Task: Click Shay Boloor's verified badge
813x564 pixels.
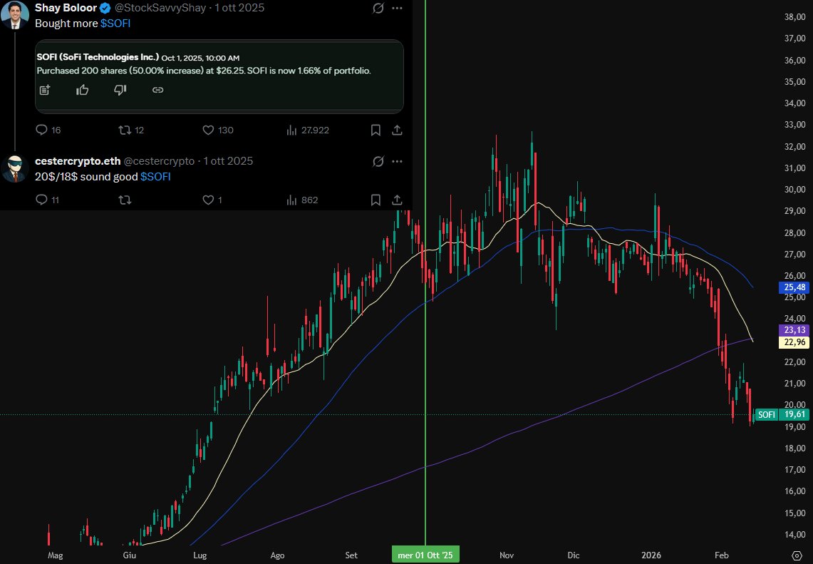Action: [x=104, y=8]
